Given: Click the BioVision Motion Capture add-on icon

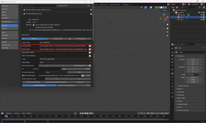Looking at the screenshot, I should (x=91, y=10).
